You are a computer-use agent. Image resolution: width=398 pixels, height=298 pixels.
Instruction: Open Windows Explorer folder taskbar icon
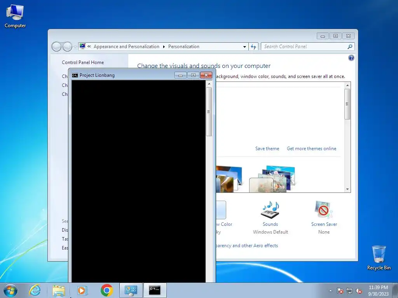(x=59, y=290)
